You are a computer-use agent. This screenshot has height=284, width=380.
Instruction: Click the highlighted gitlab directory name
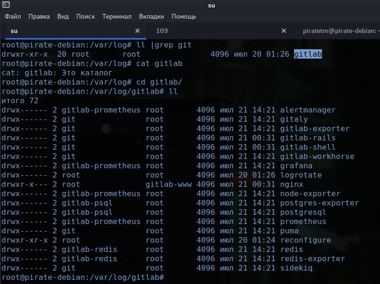point(308,54)
